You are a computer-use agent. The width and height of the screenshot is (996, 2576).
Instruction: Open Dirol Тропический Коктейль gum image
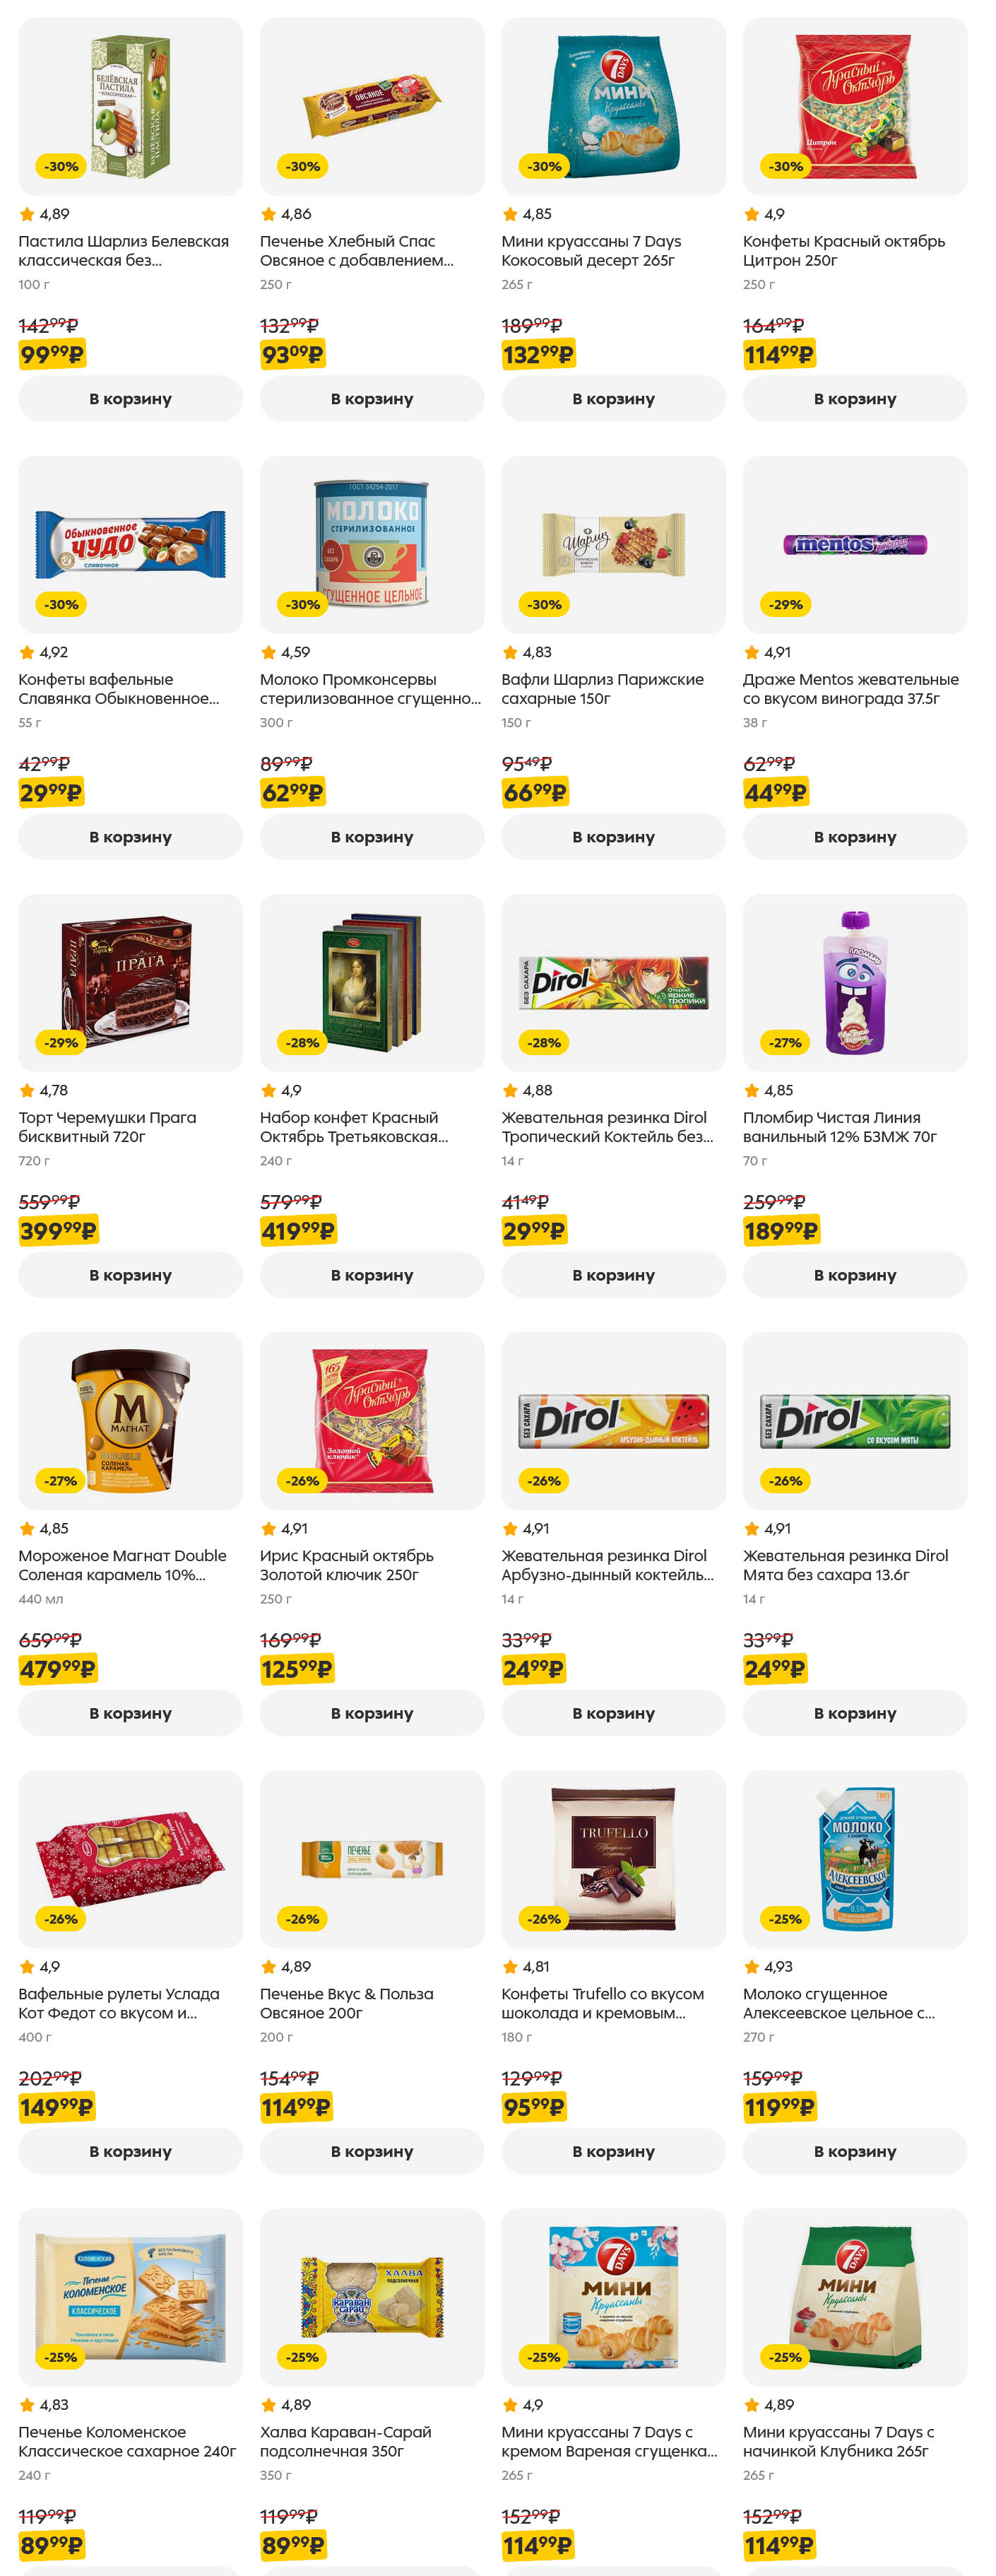(x=613, y=982)
